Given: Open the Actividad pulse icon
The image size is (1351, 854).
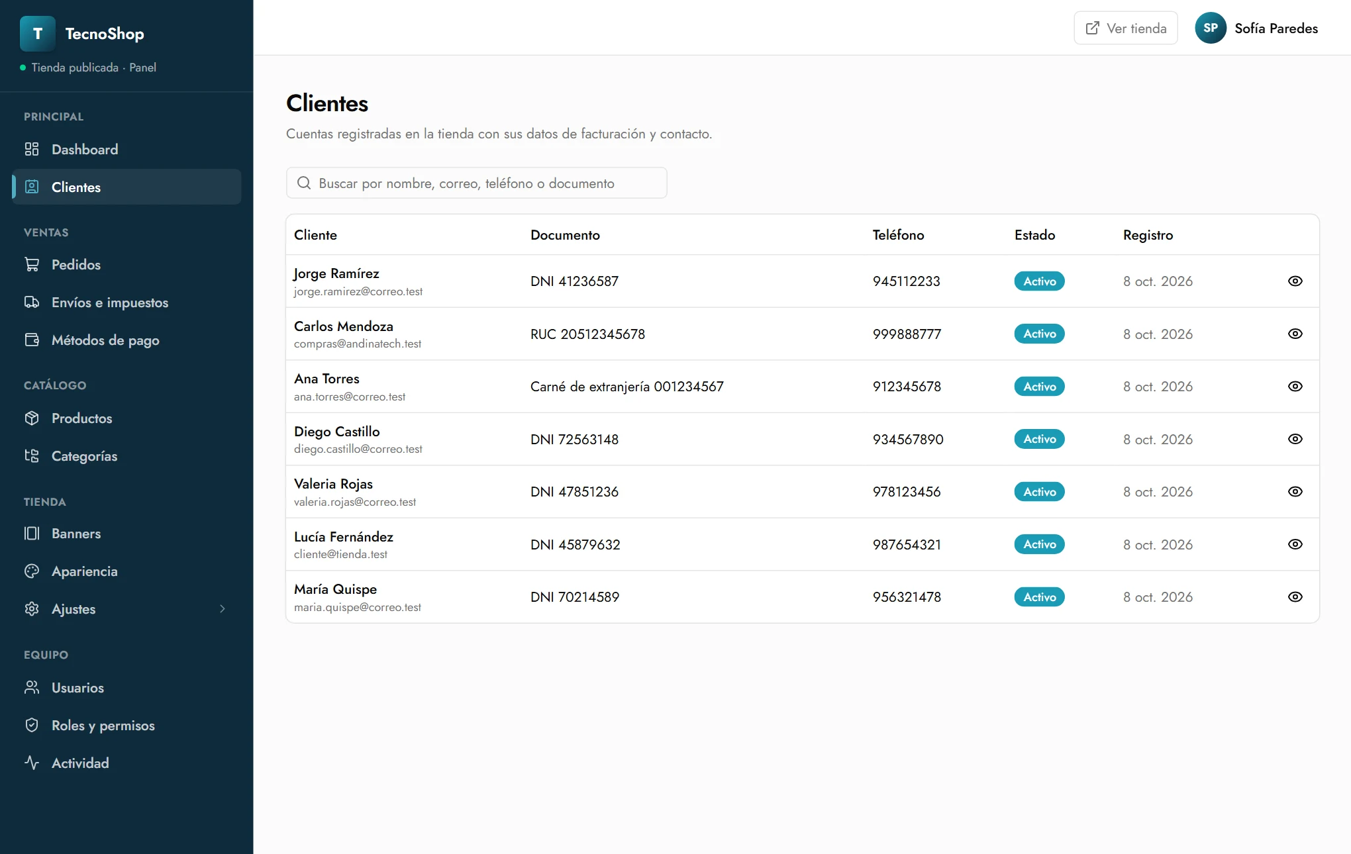Looking at the screenshot, I should [32, 763].
